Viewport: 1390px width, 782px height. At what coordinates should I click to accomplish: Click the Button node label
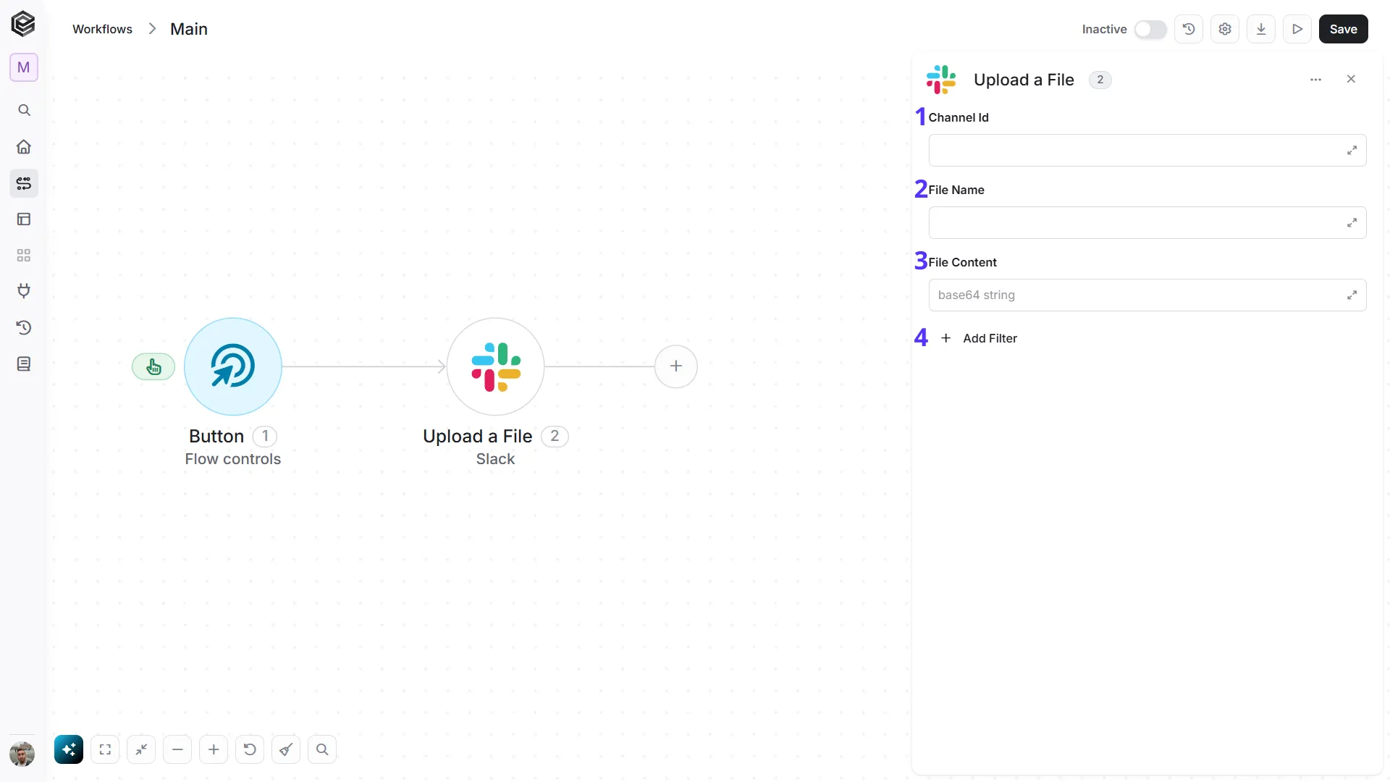point(216,436)
